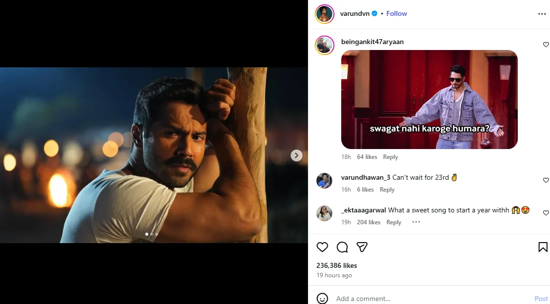View who gave 236,386 likes

click(x=337, y=265)
